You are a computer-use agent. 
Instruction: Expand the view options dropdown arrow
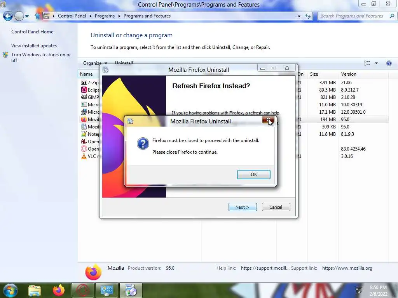tap(376, 63)
